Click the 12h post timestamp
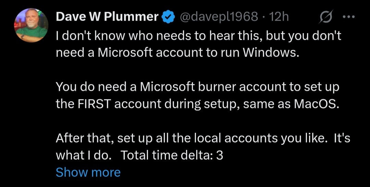The width and height of the screenshot is (370, 187). tap(279, 17)
